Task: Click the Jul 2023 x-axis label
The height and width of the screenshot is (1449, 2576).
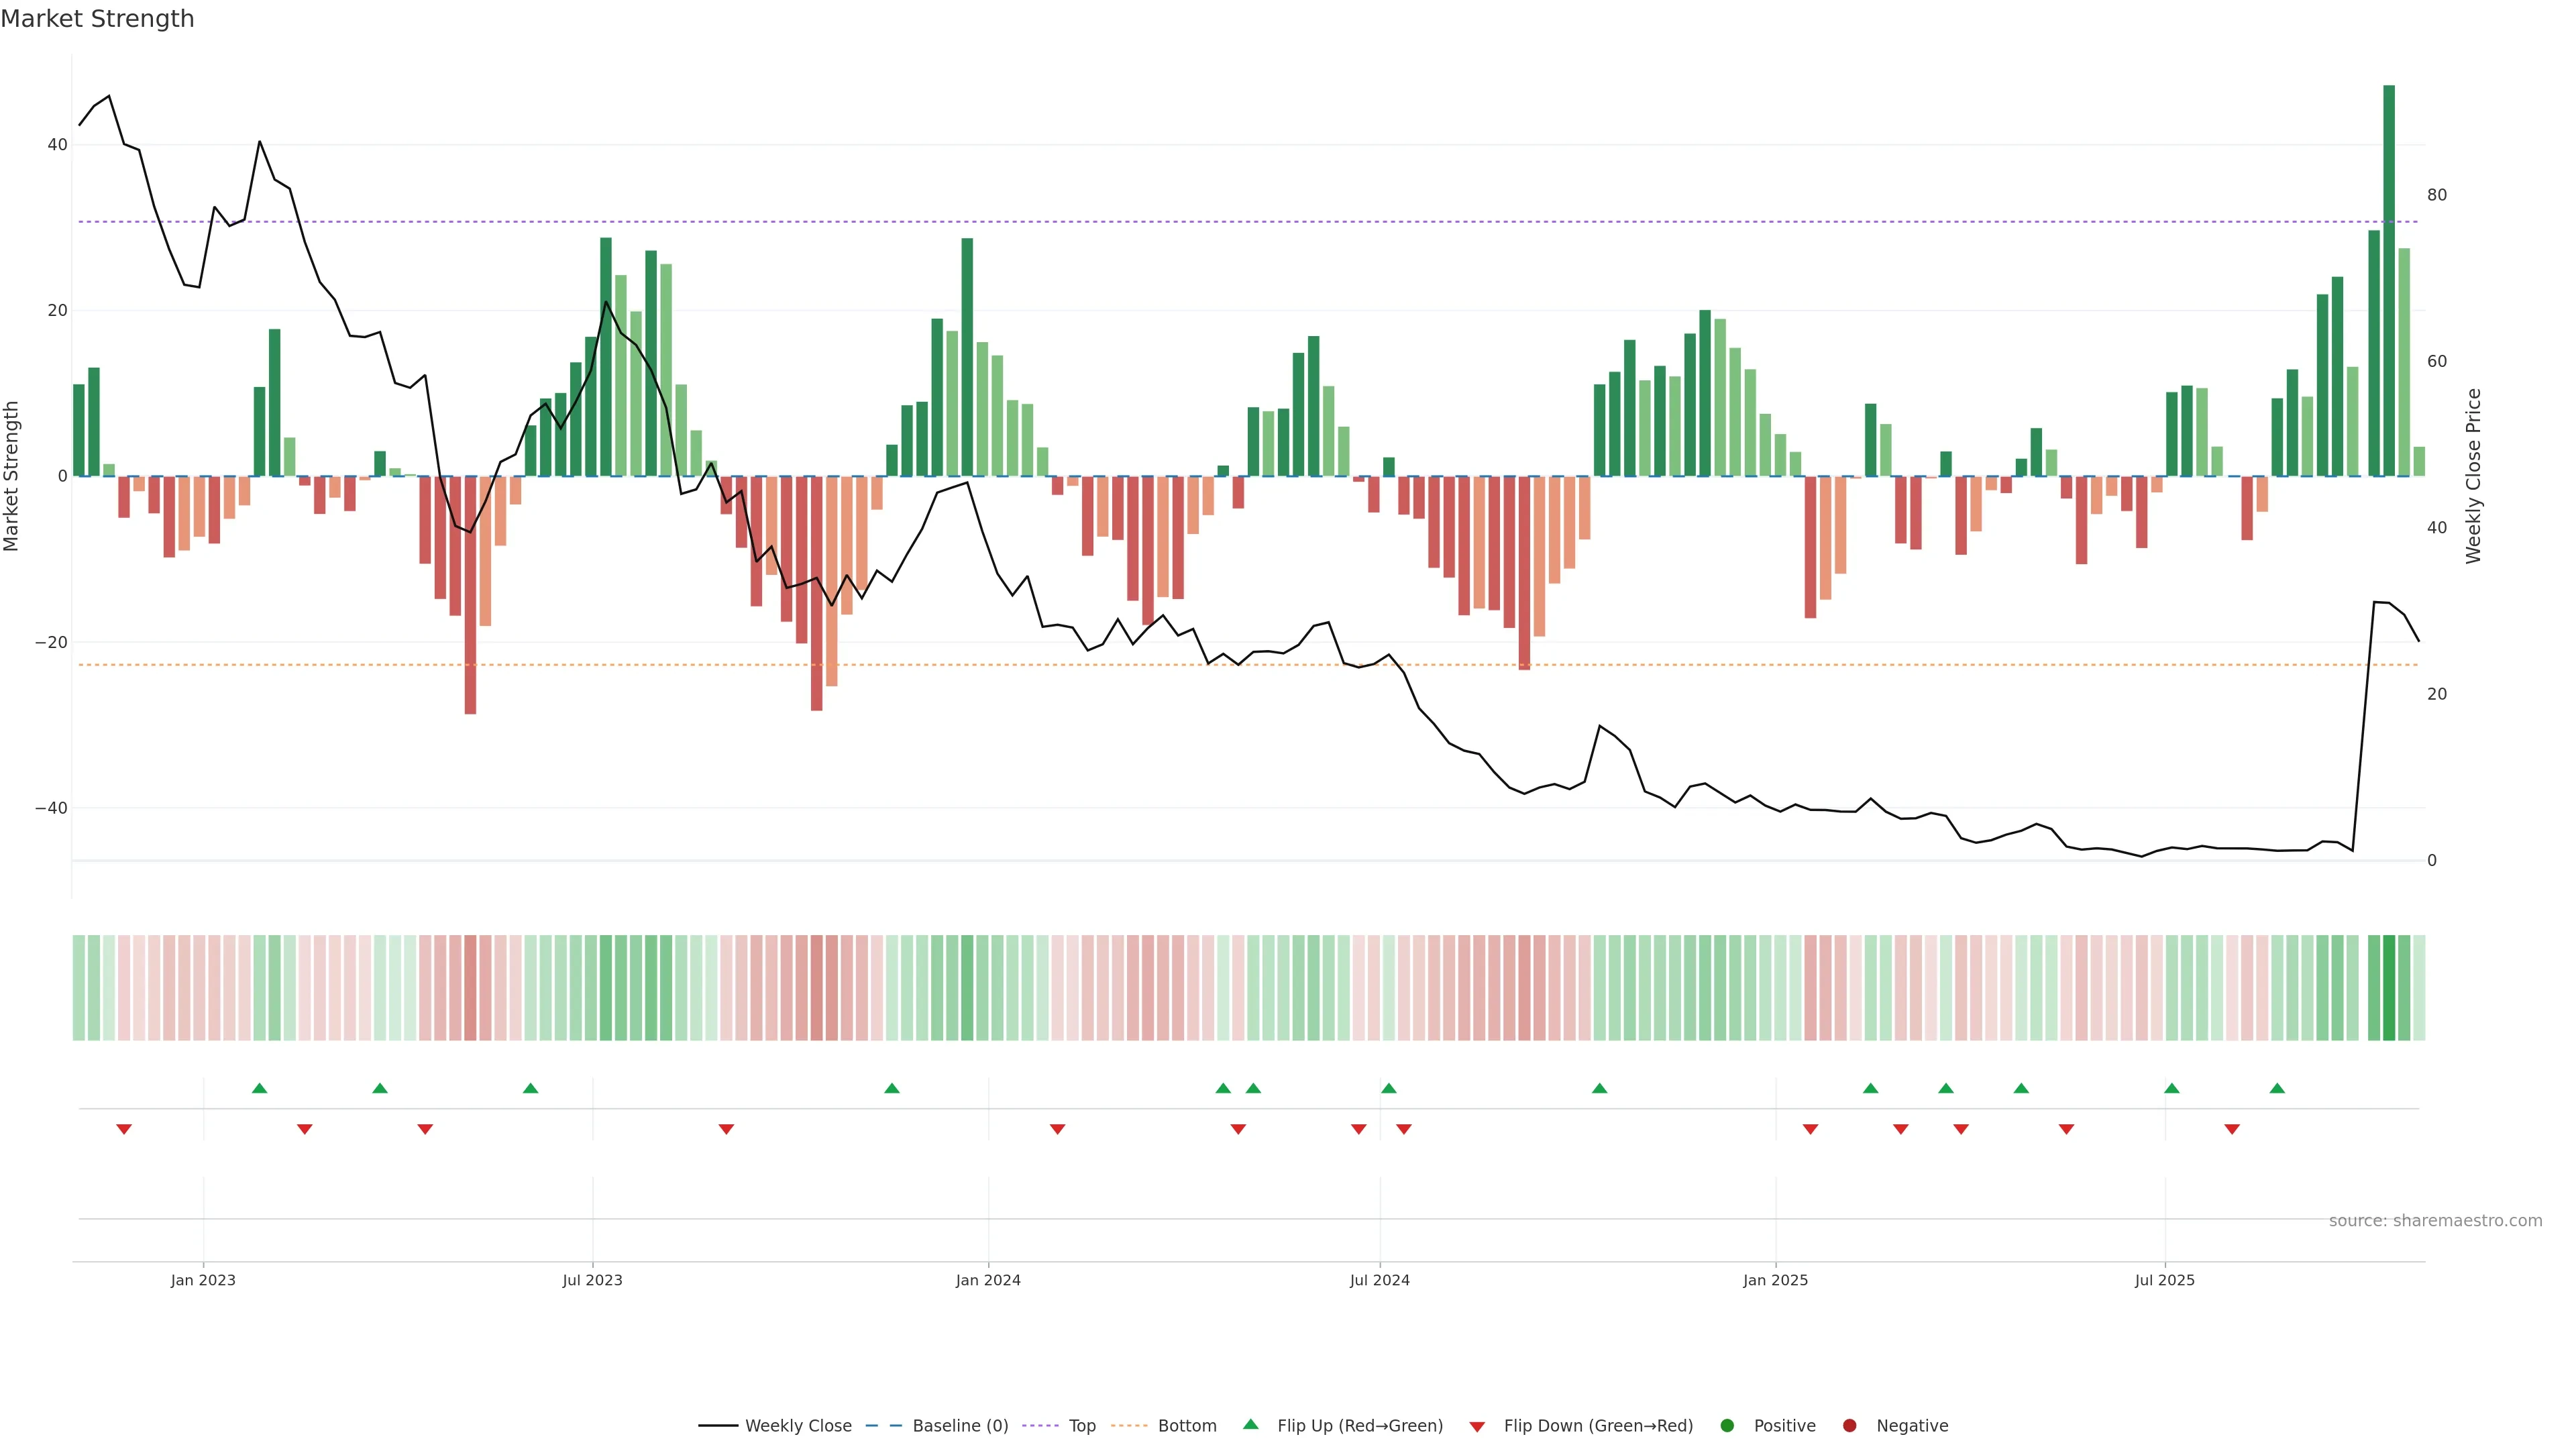Action: pos(592,1280)
